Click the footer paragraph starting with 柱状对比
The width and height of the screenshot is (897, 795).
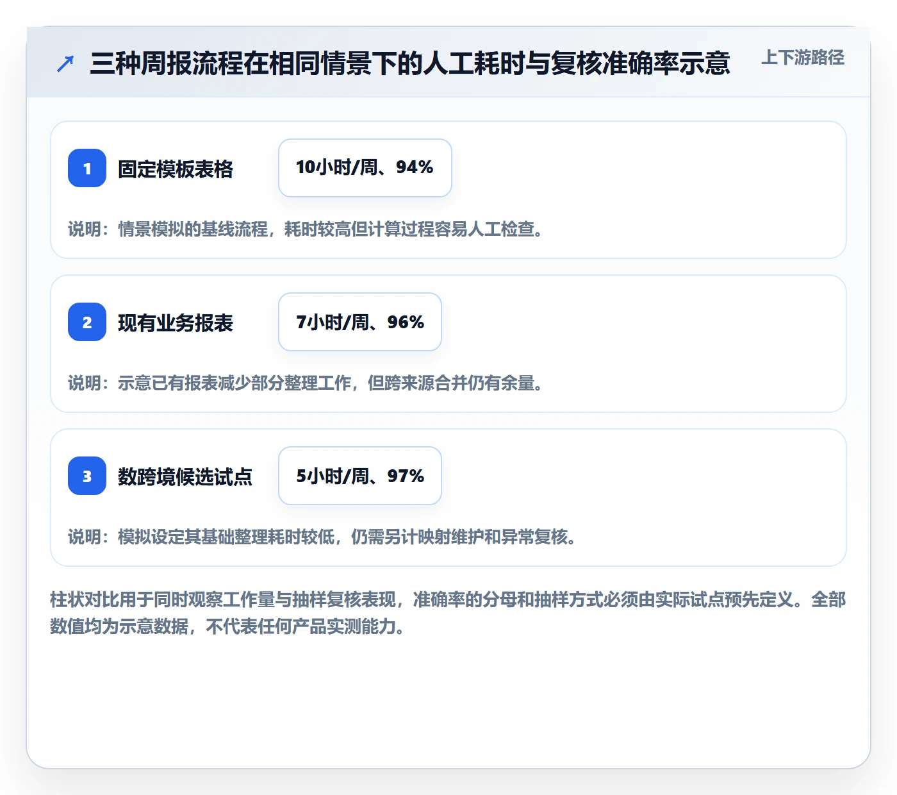point(448,613)
